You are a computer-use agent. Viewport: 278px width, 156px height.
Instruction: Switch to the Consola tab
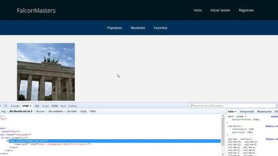pyautogui.click(x=15, y=106)
